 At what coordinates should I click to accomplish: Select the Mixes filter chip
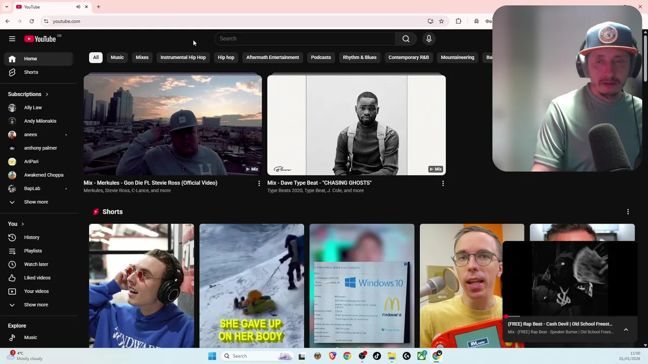click(142, 57)
